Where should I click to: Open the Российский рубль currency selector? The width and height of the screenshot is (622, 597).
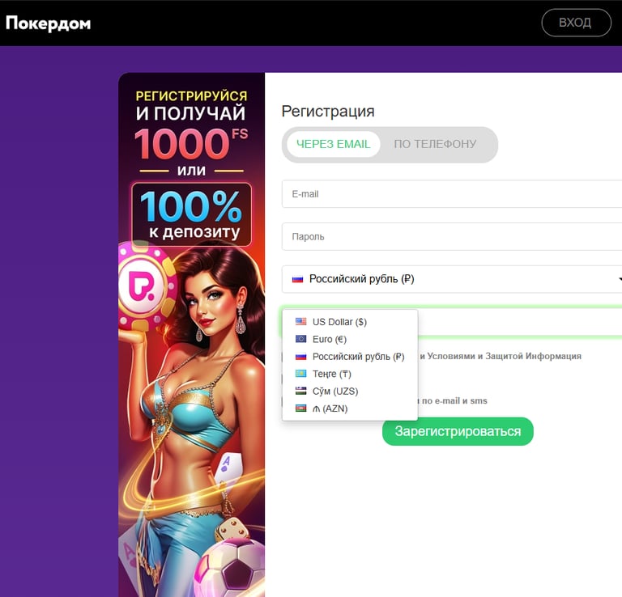451,279
